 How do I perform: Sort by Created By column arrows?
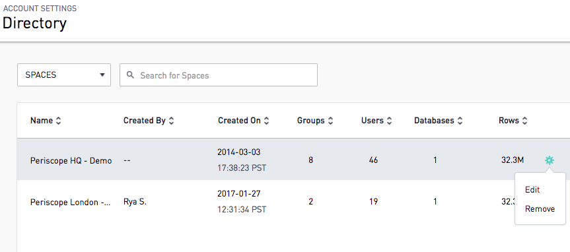point(172,121)
